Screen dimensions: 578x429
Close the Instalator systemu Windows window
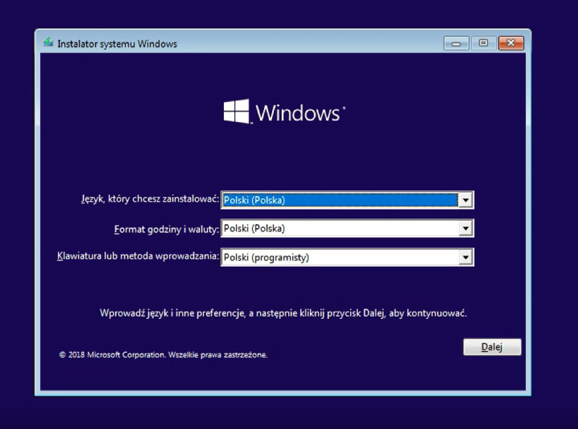[x=511, y=43]
